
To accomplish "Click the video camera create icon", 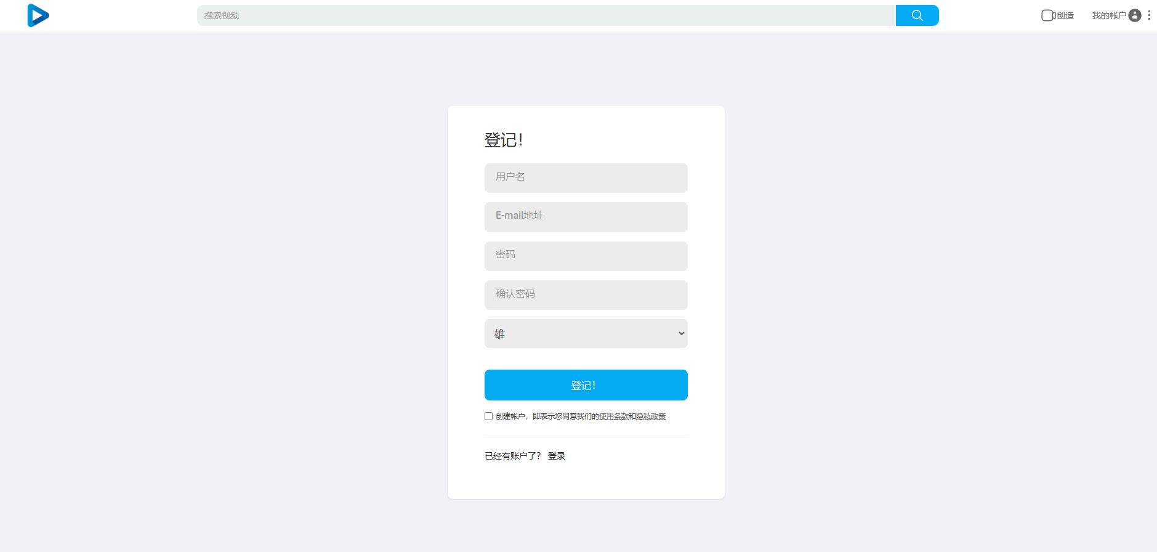I will pos(1048,15).
